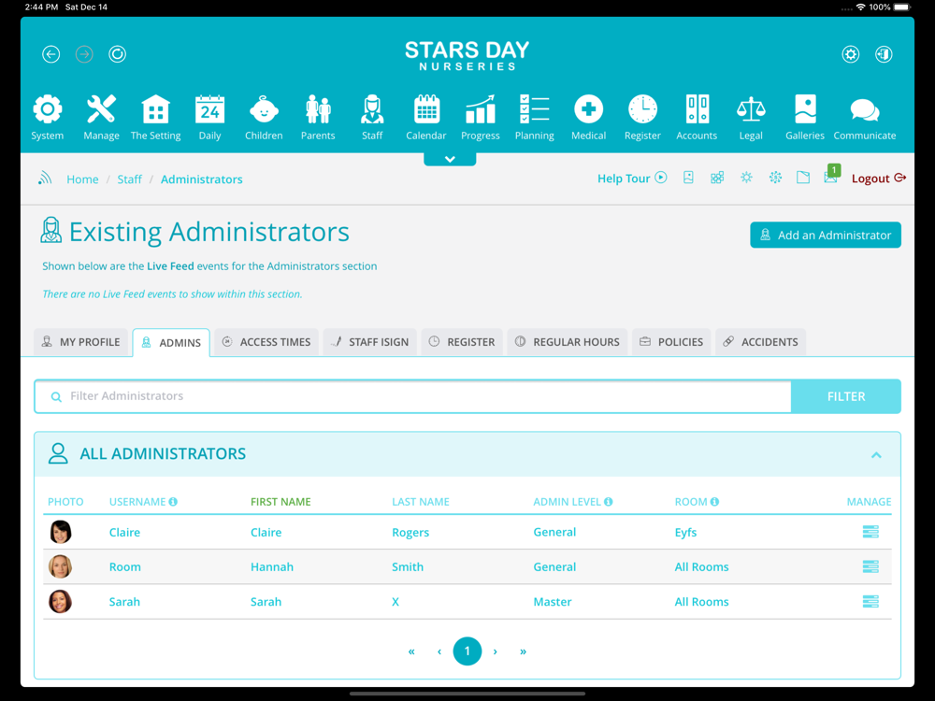This screenshot has width=935, height=701.
Task: Open the Accidents tab
Action: (x=761, y=342)
